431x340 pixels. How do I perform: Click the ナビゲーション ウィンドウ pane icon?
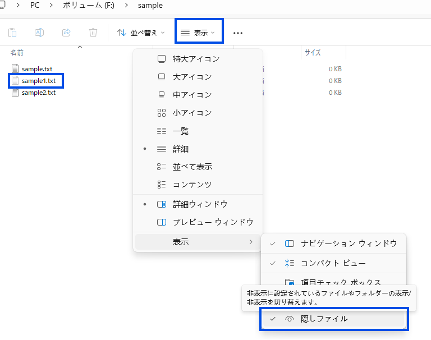tap(290, 243)
